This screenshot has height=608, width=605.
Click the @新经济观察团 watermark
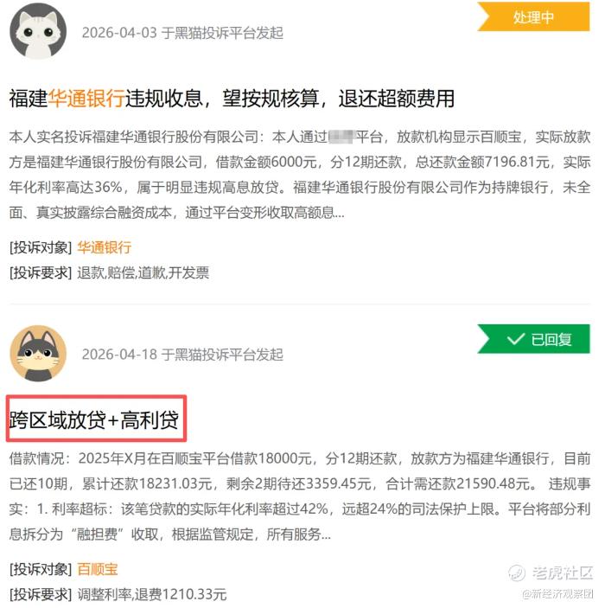(x=557, y=593)
